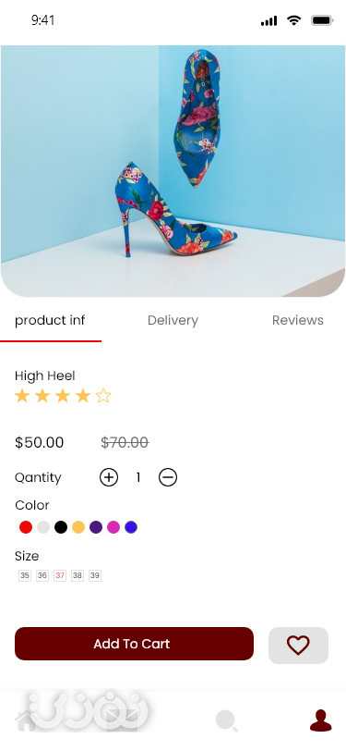Viewport: 346px width, 751px height.
Task: Tap the high heel product image
Action: coord(173,171)
